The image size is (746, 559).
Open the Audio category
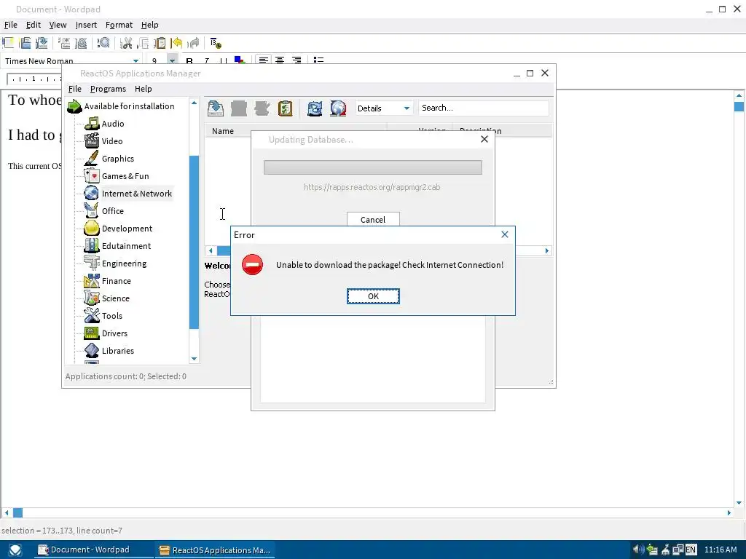click(x=113, y=124)
